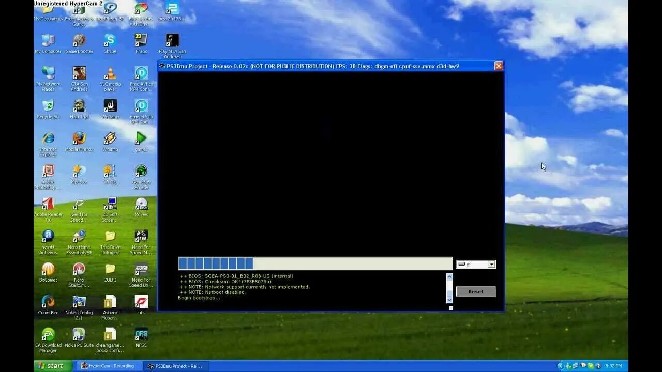The height and width of the screenshot is (372, 662).
Task: Expand hidden system tray icons arrow
Action: pyautogui.click(x=560, y=366)
